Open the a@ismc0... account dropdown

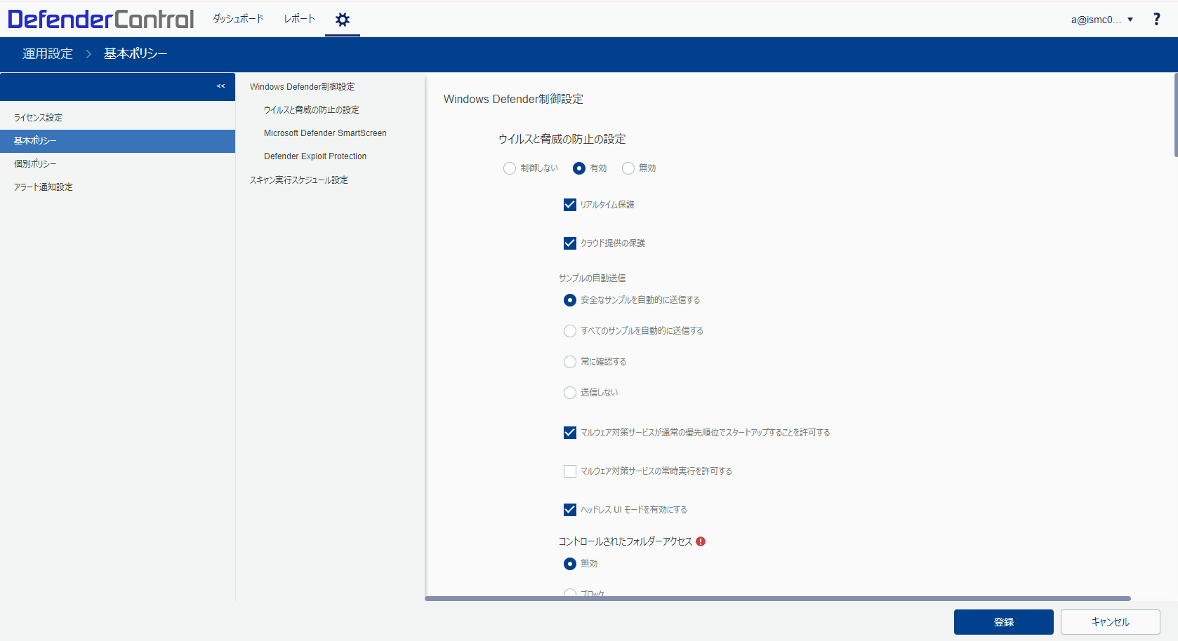1102,20
